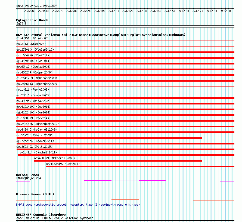Image resolution: width=242 pixels, height=222 pixels.
Task: Click the red loss bar for esv2760604
Action: (x=125, y=52)
